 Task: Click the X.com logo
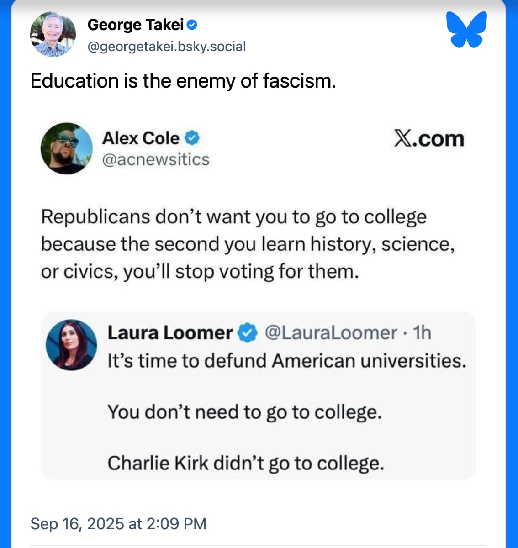click(x=429, y=138)
